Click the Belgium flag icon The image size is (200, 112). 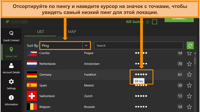(32, 107)
